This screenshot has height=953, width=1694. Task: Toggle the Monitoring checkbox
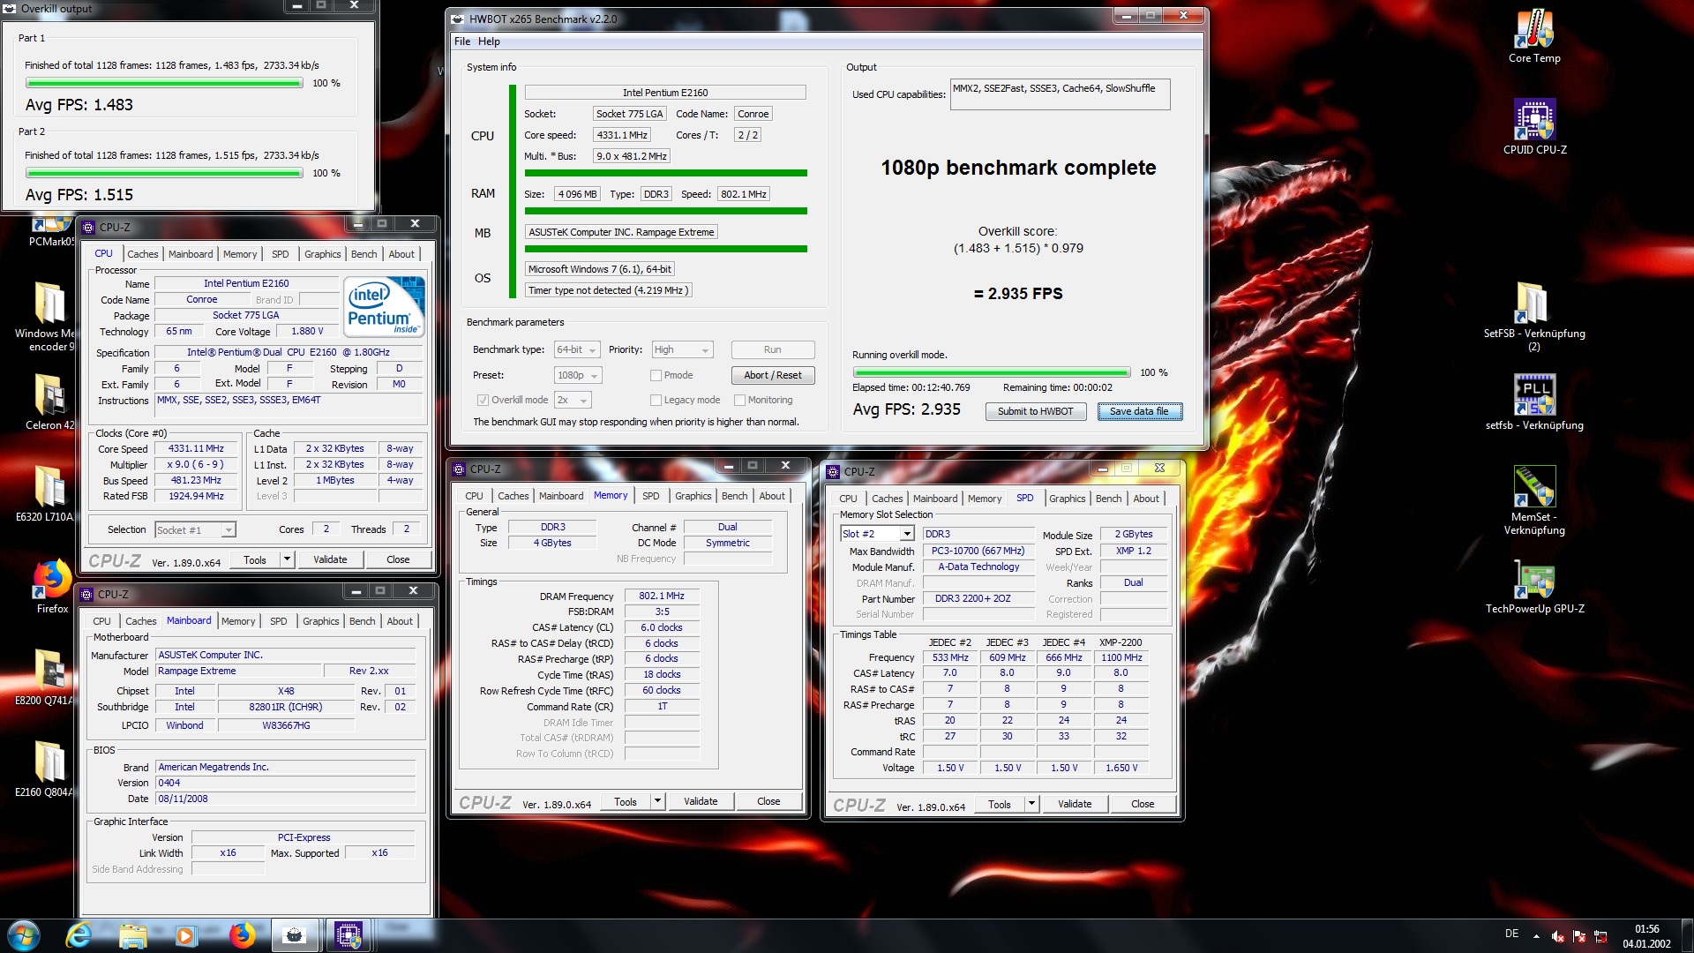739,400
